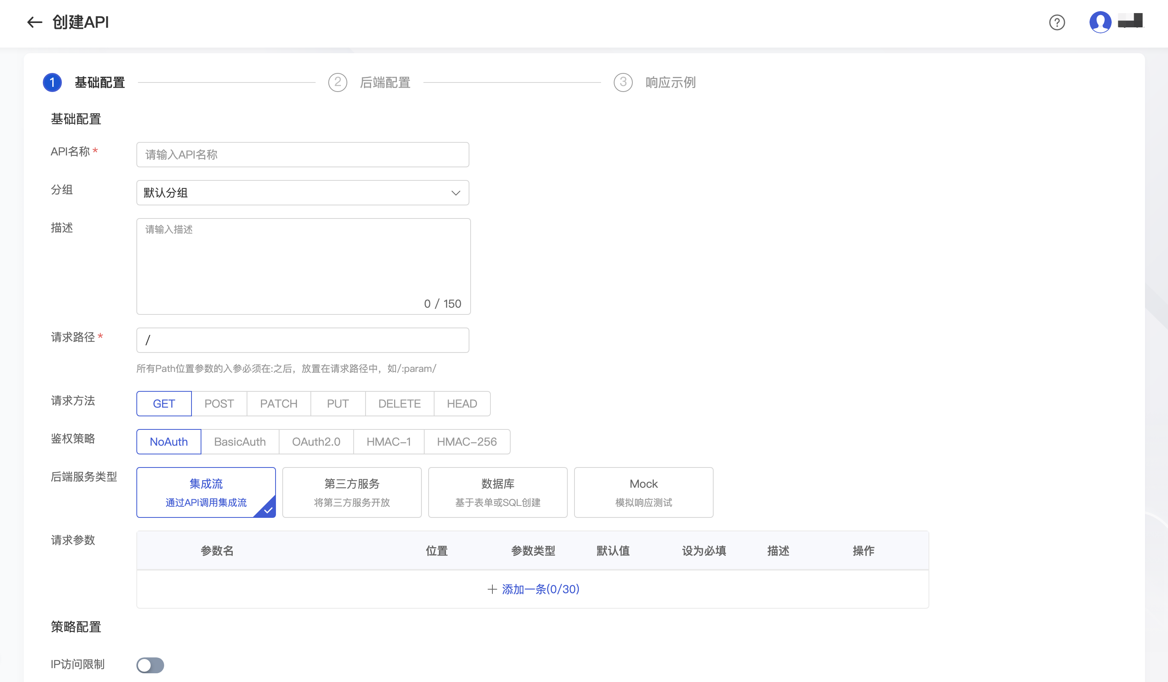Click the 0 / 150 character counter
The height and width of the screenshot is (682, 1168).
point(442,303)
